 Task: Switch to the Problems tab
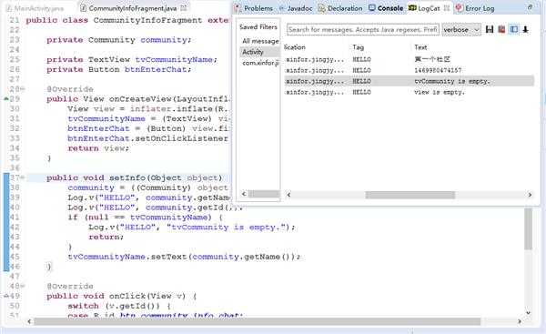pos(258,8)
